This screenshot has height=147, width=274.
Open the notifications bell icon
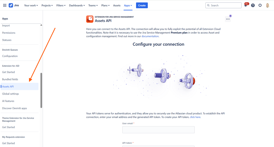[x=245, y=5]
